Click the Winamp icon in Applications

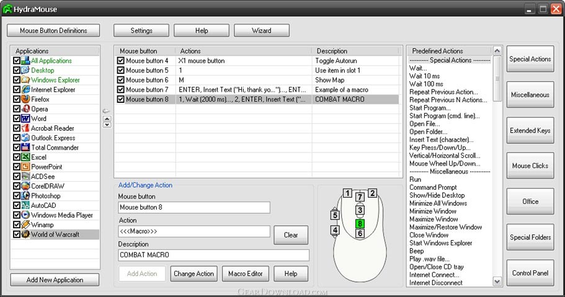[25, 224]
